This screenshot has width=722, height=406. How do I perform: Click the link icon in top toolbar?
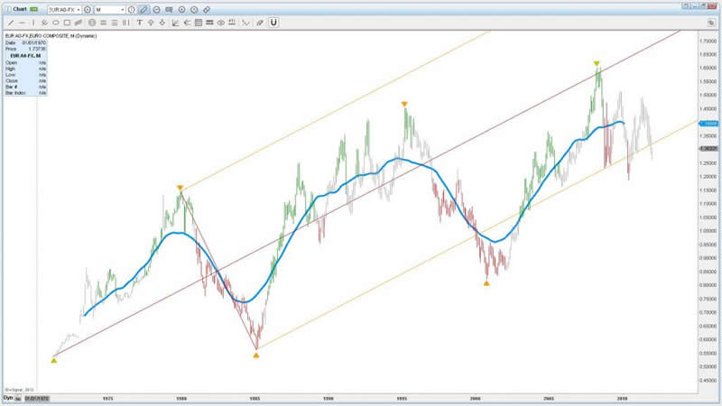[207, 9]
